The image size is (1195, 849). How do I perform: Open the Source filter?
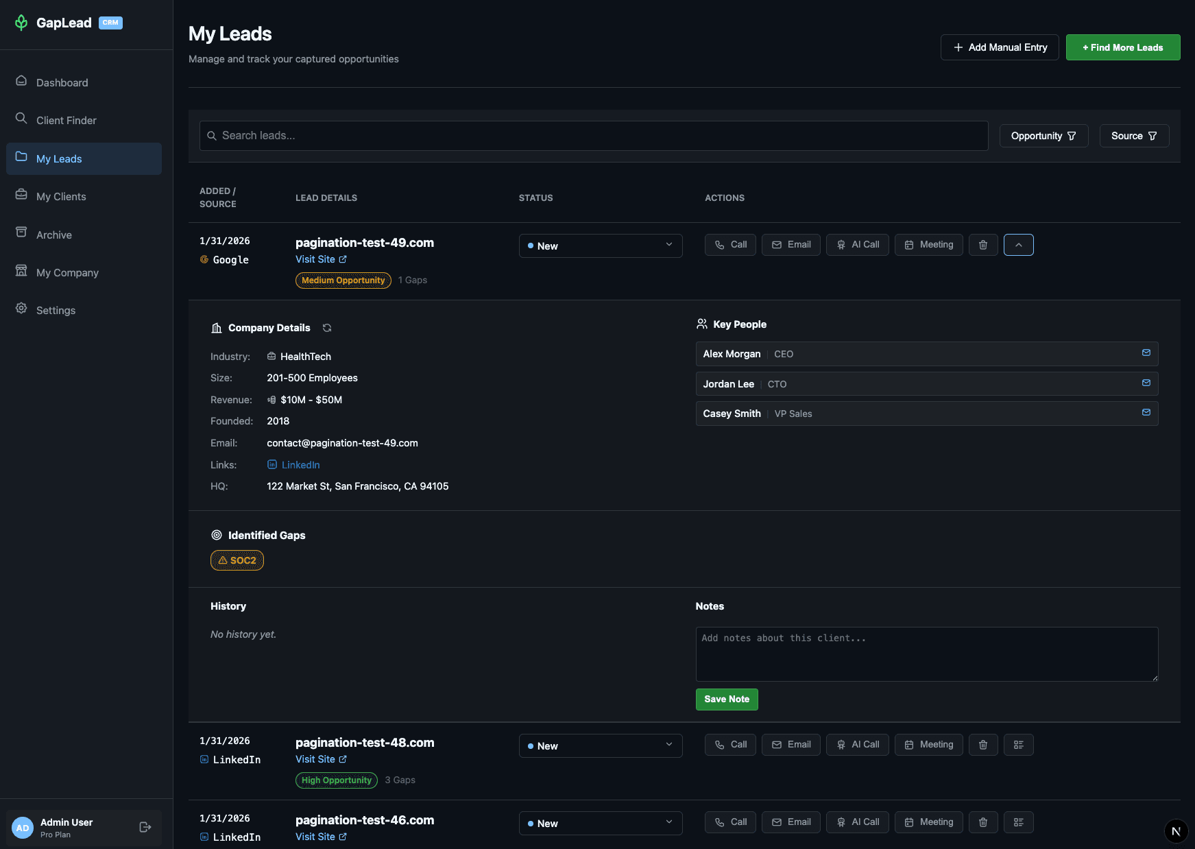pyautogui.click(x=1134, y=136)
